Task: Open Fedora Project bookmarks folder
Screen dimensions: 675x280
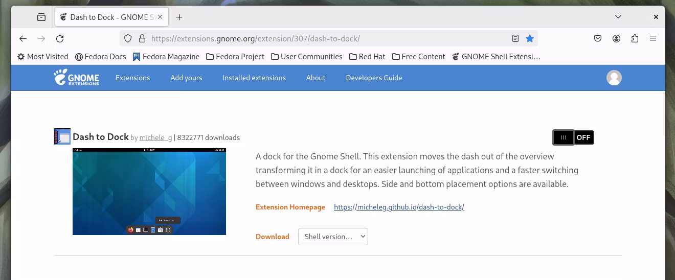Action: pyautogui.click(x=235, y=57)
